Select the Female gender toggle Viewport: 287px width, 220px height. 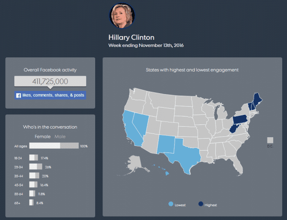point(43,136)
